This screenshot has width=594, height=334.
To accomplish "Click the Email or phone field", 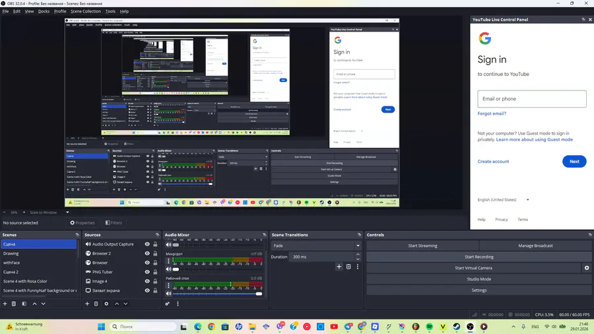I will pos(532,99).
